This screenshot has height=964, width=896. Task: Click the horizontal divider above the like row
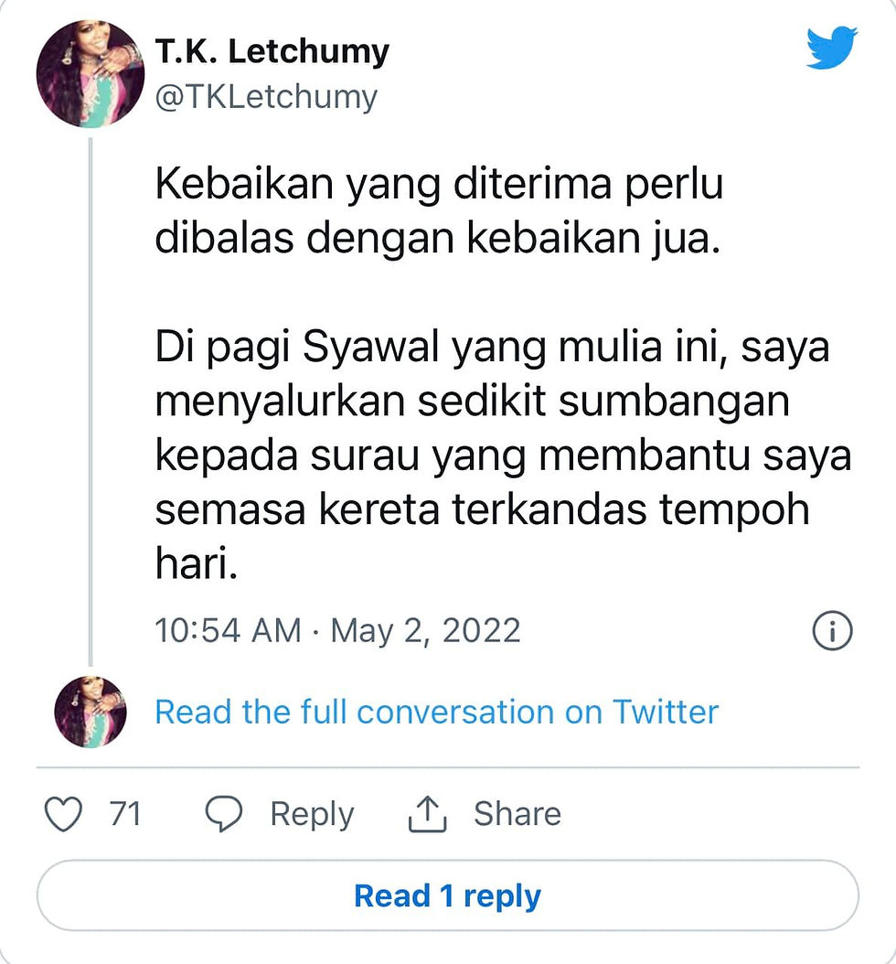point(448,766)
